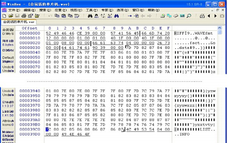This screenshot has height=143, width=227.
Task: Go to sector with arrow-into-page icon
Action: coord(136,16)
